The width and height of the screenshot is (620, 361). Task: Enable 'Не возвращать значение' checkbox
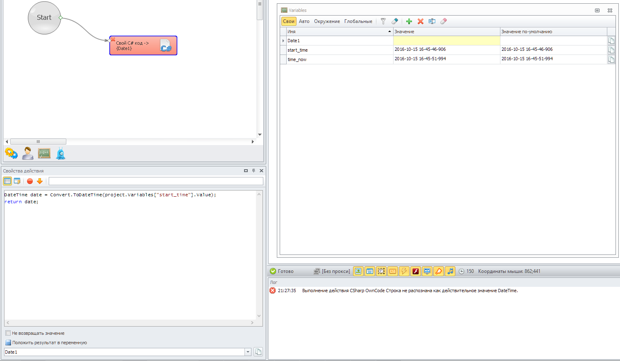(8, 333)
